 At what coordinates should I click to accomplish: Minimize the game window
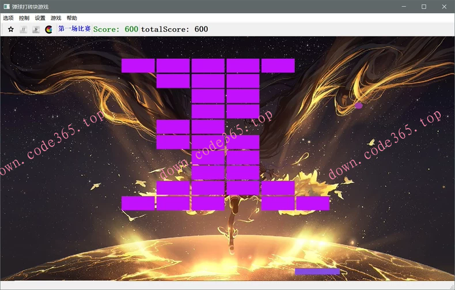(x=404, y=6)
